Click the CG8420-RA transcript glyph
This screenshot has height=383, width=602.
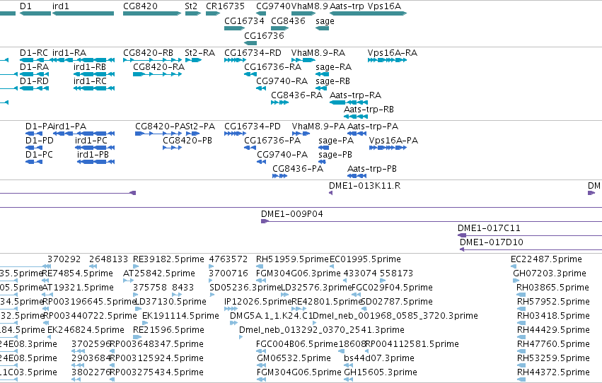click(158, 74)
